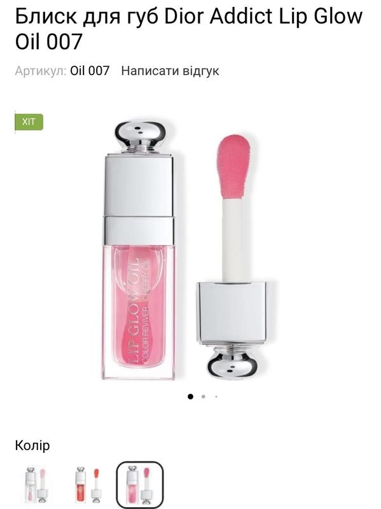
Task: Select article number value 'Oil 007'
Action: (x=90, y=71)
